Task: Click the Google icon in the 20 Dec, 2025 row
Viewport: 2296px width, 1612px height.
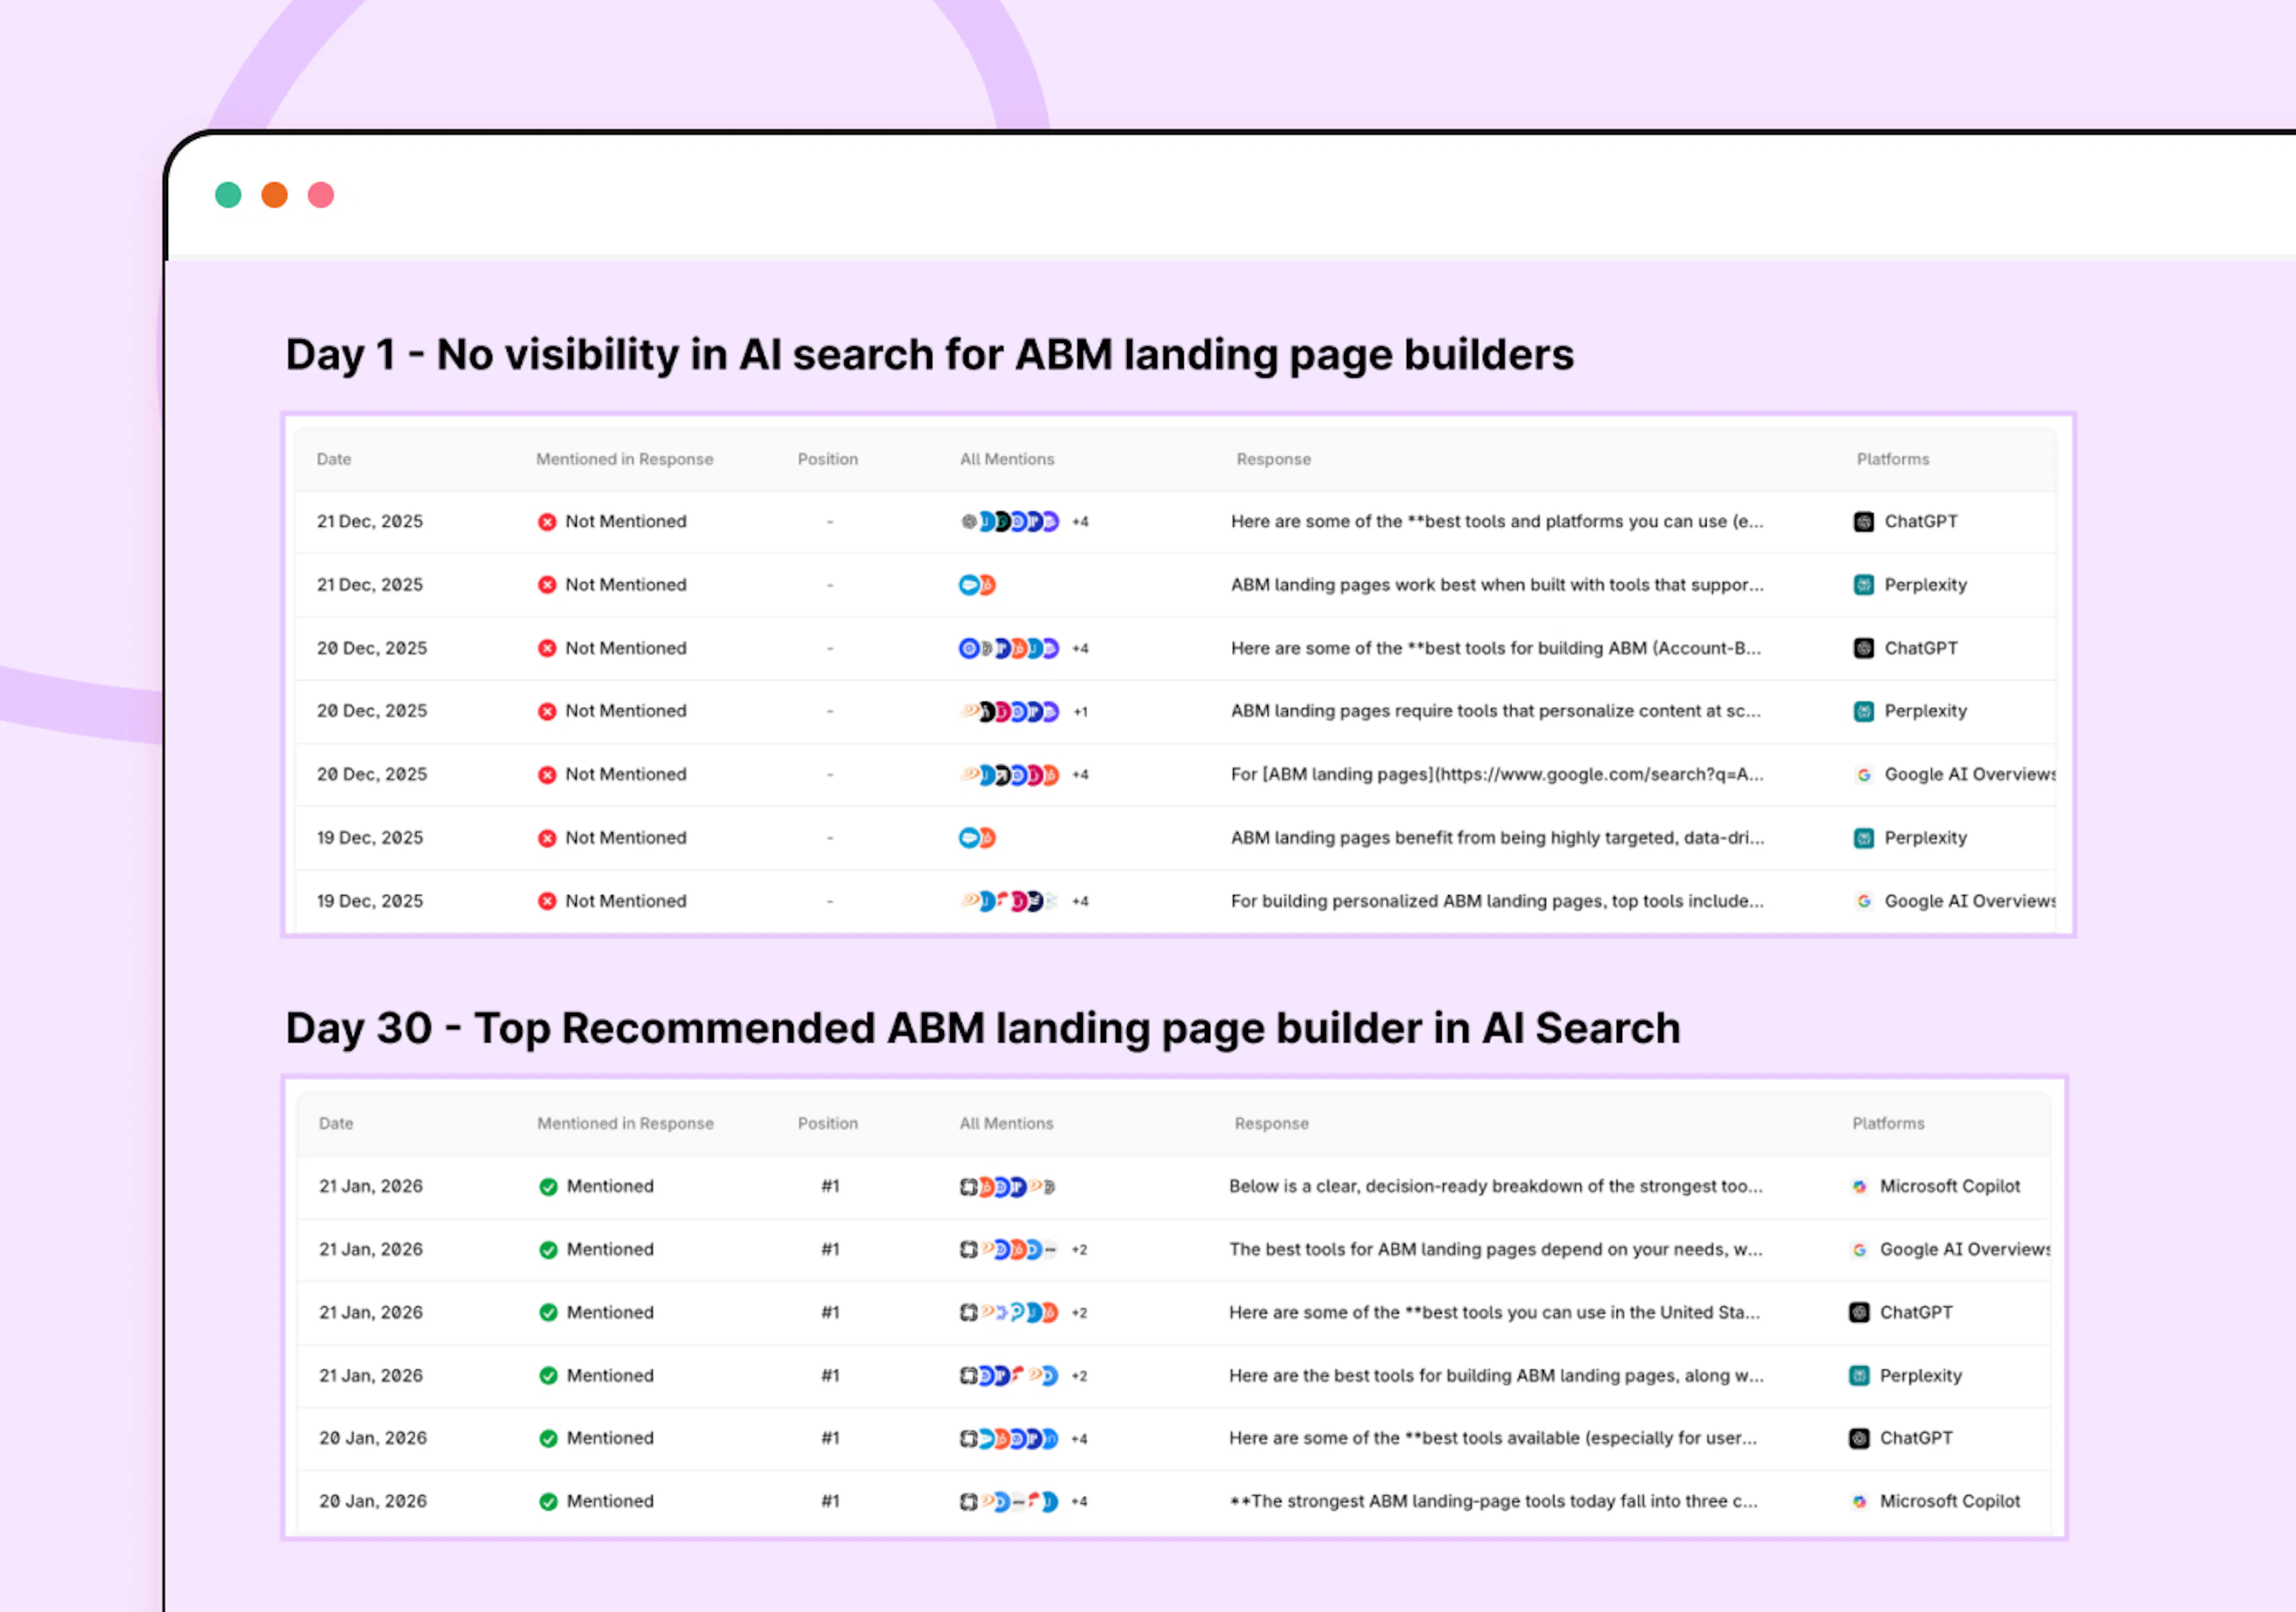Action: tap(1863, 775)
